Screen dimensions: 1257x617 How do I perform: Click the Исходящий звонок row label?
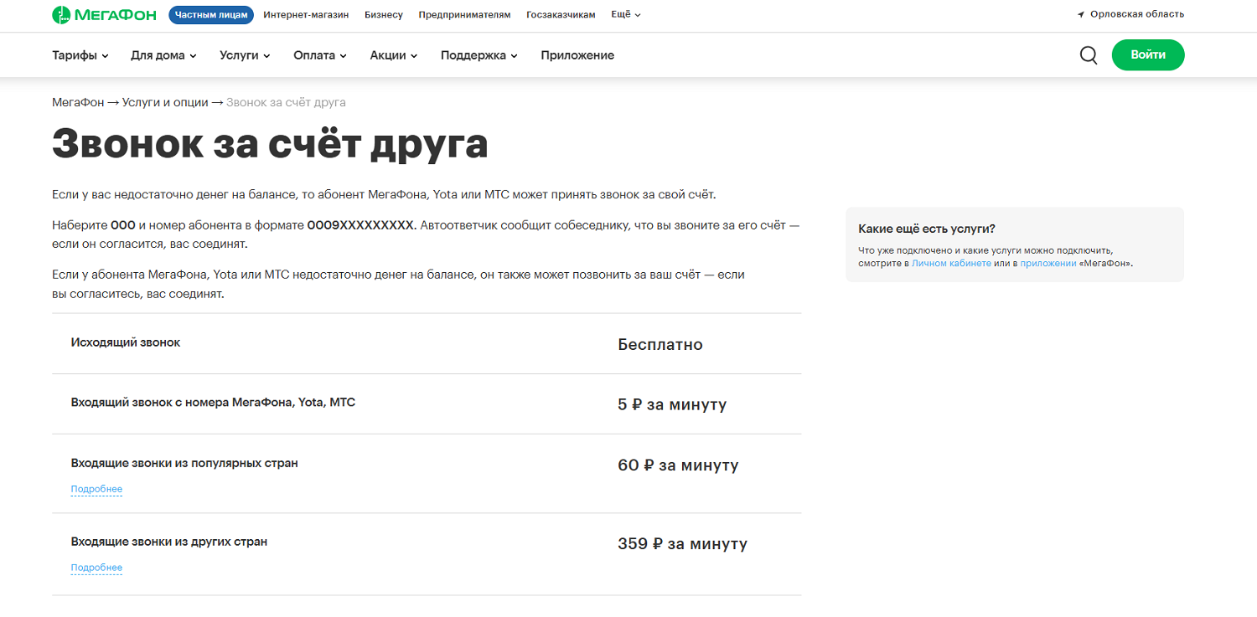click(126, 342)
